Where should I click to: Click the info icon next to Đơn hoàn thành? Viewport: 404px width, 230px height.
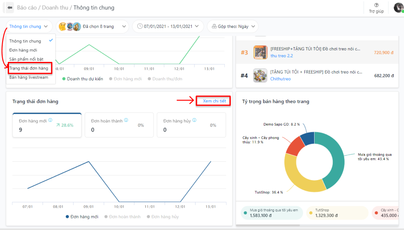(x=126, y=120)
